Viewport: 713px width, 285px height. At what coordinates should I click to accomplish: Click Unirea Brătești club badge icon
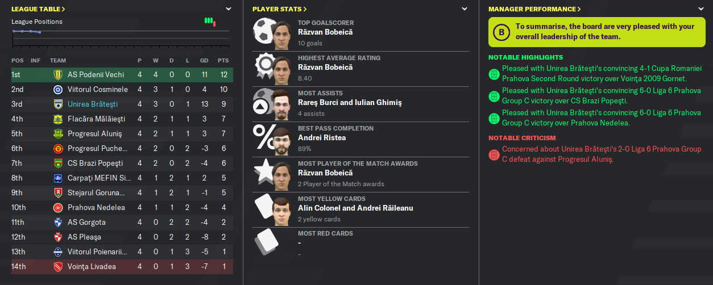point(58,104)
